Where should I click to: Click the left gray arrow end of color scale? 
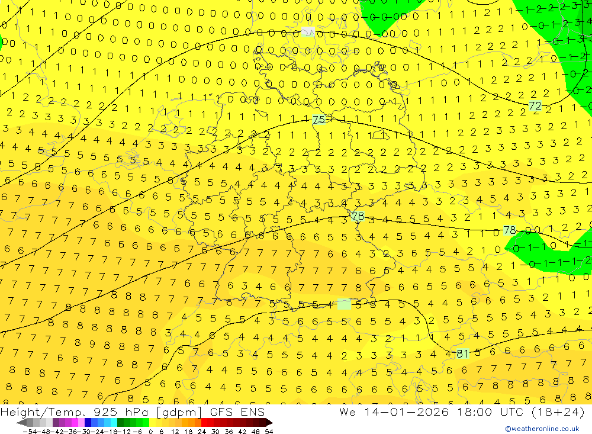[x=21, y=422]
